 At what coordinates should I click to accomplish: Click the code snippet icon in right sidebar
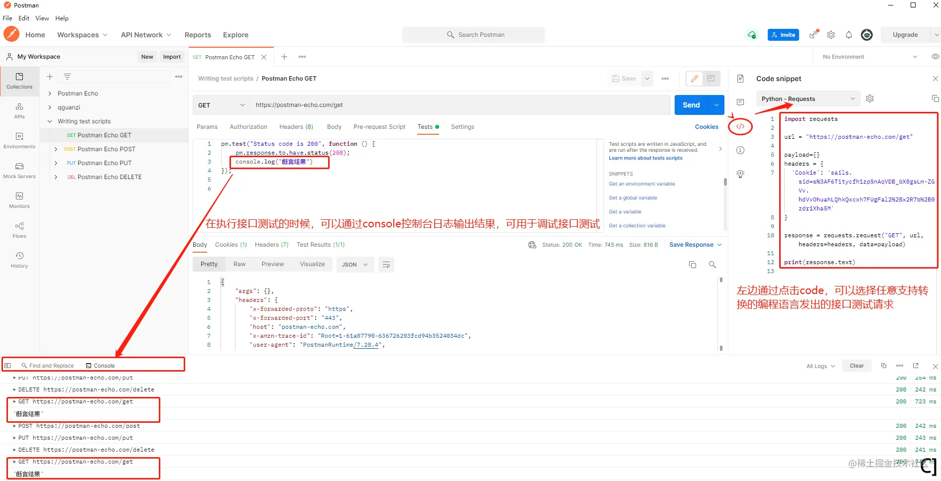(x=740, y=126)
